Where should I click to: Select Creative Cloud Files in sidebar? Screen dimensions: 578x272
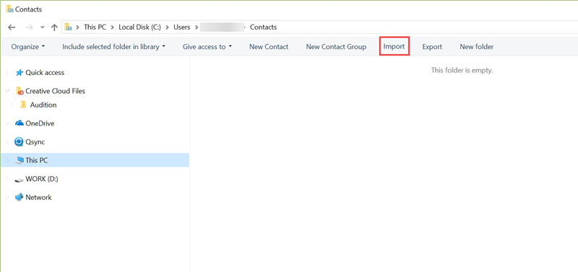pyautogui.click(x=56, y=91)
